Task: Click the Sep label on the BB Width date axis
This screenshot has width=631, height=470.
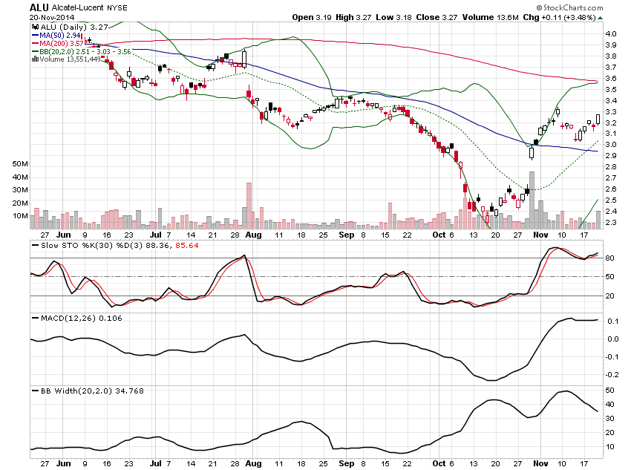Action: (346, 463)
